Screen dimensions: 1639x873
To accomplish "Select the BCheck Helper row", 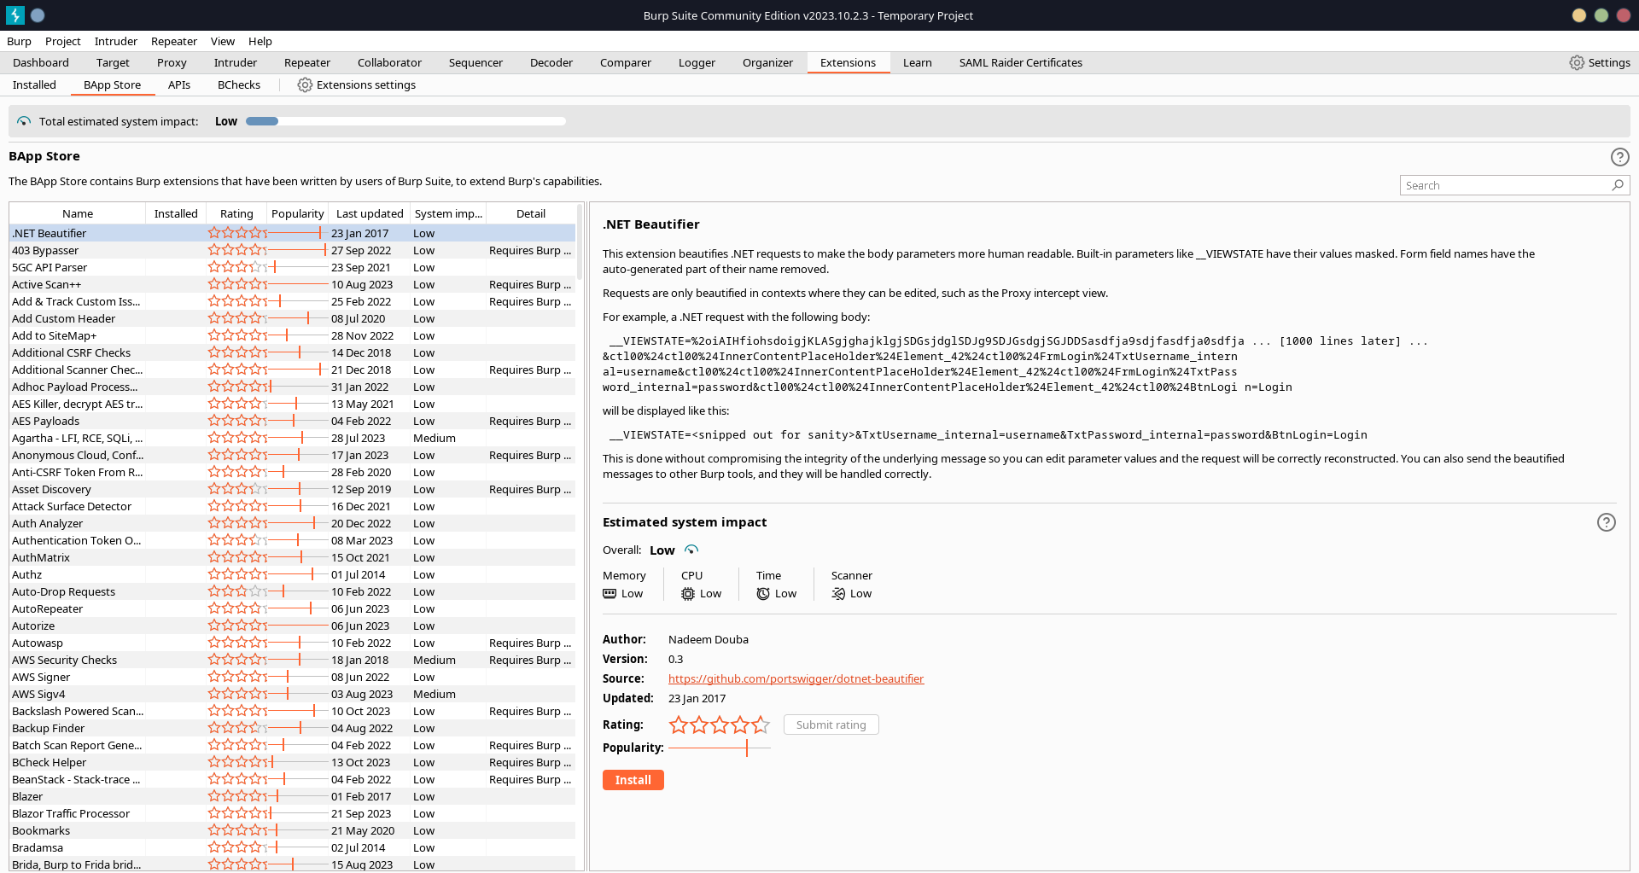I will 292,762.
